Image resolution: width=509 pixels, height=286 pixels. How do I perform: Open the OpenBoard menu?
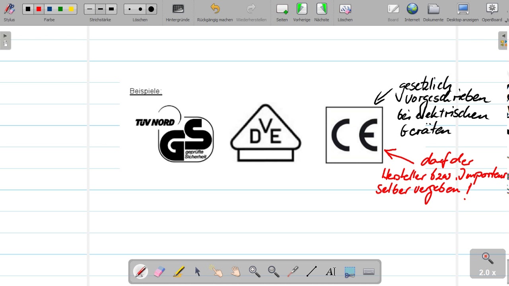tap(492, 12)
